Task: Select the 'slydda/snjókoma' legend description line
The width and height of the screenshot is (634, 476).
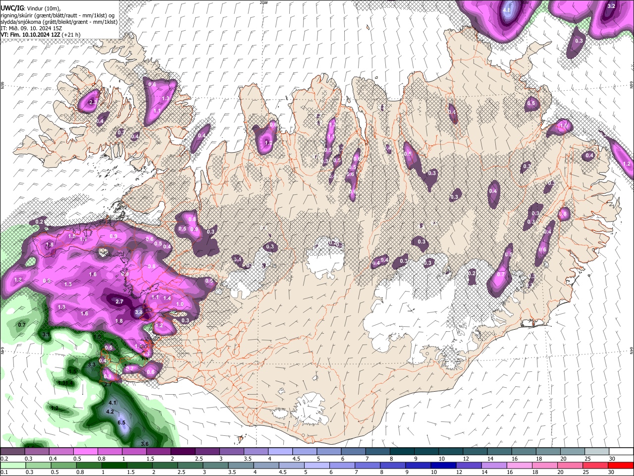Action: coord(59,22)
